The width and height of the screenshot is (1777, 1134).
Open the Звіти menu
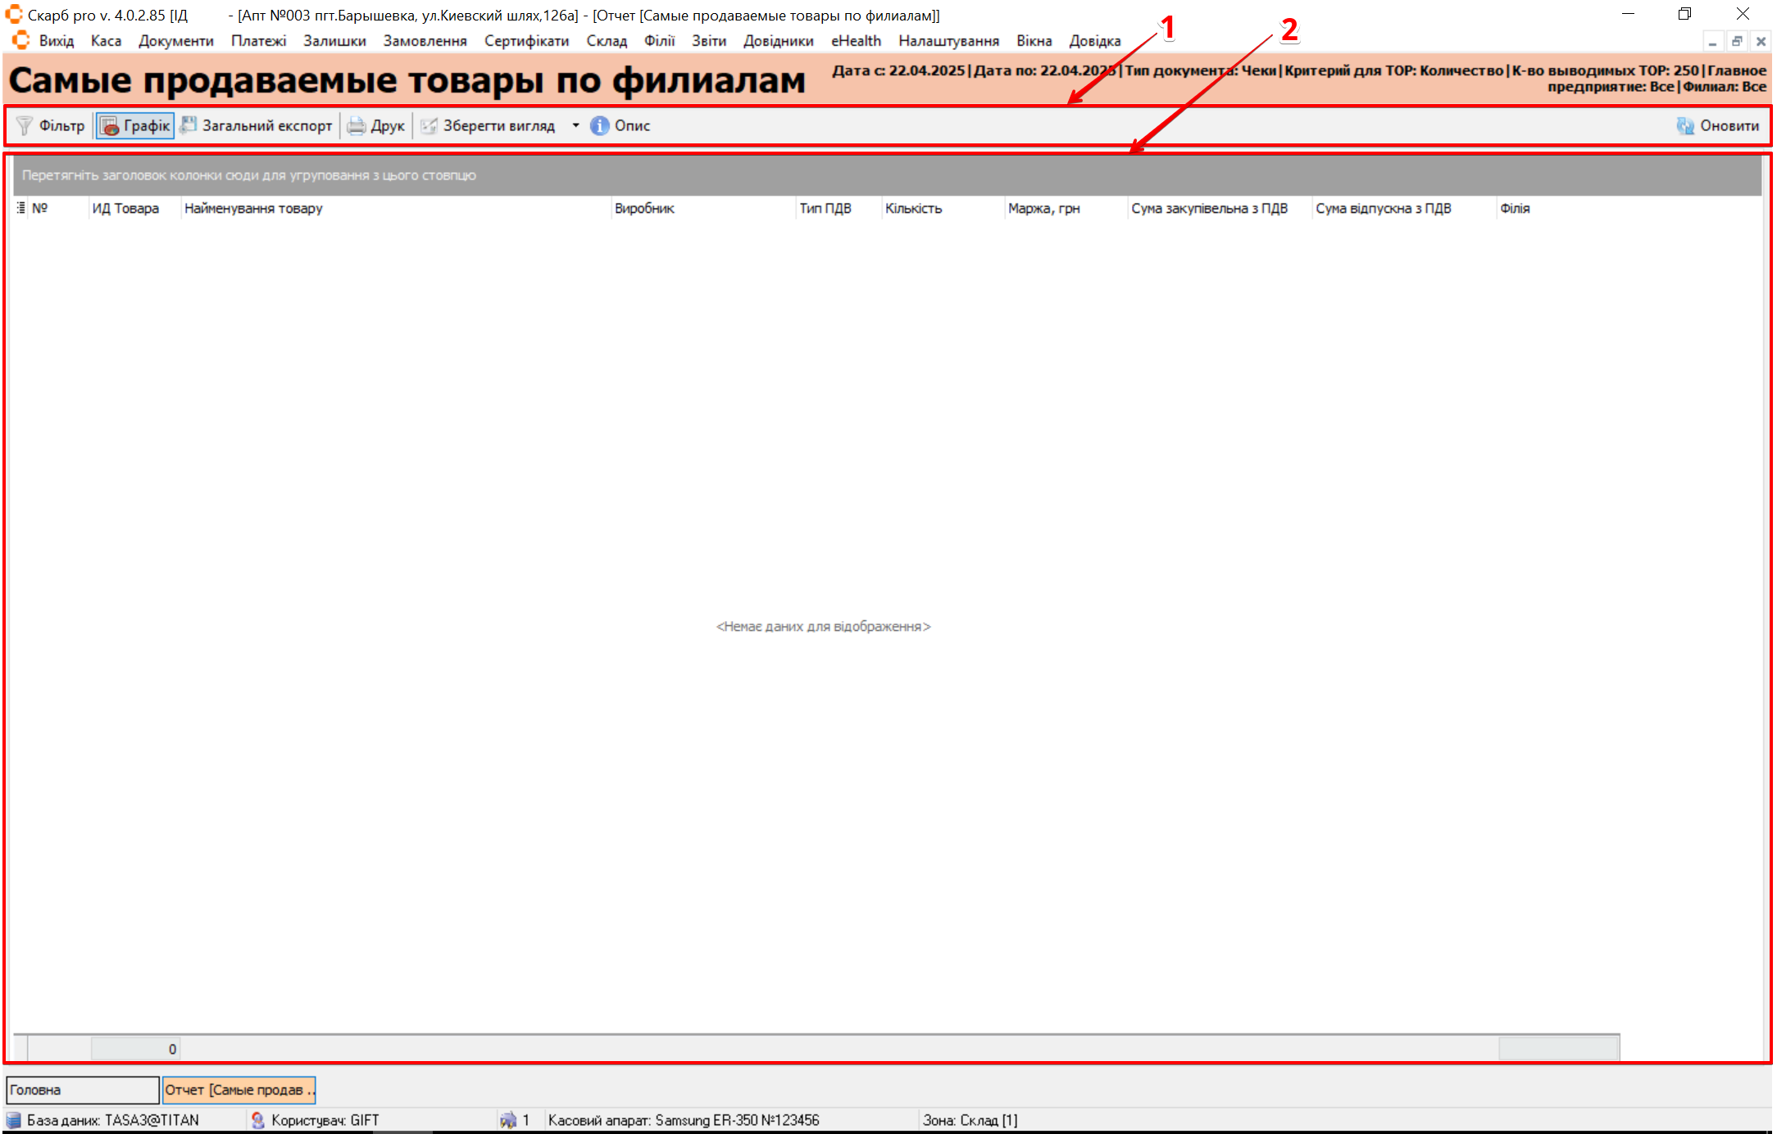click(x=708, y=40)
